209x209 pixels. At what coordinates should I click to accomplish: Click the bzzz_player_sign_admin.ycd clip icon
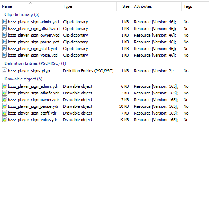4,22
